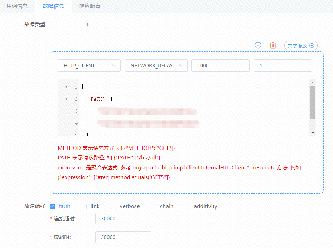Click the expression 是聚合表达式 hint line

[179, 168]
